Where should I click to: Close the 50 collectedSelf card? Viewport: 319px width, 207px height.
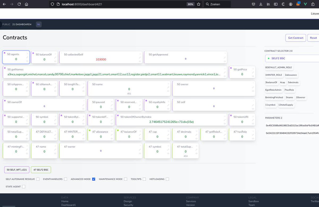point(140,54)
